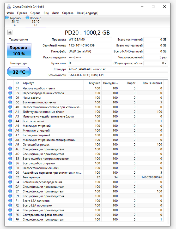The image size is (176, 229).
Task: Select События перераспределения attribute text
Action: coord(43,182)
